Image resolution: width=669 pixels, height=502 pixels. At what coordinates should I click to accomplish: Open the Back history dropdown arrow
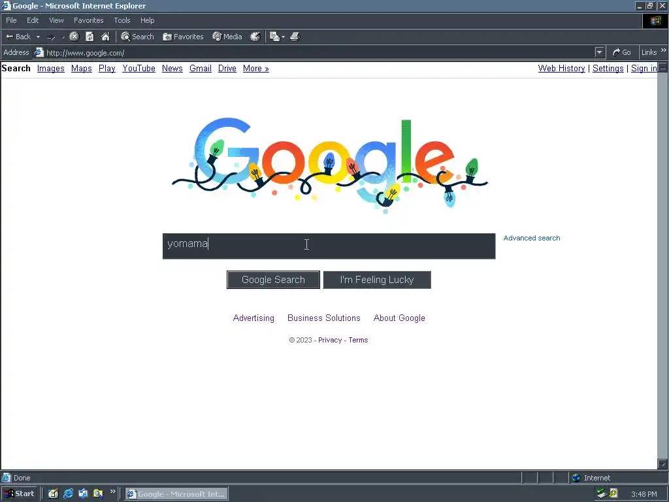(38, 37)
